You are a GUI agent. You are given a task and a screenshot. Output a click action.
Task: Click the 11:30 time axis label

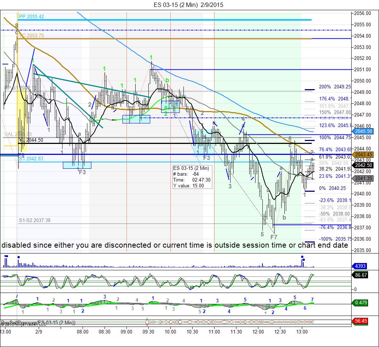click(236, 332)
